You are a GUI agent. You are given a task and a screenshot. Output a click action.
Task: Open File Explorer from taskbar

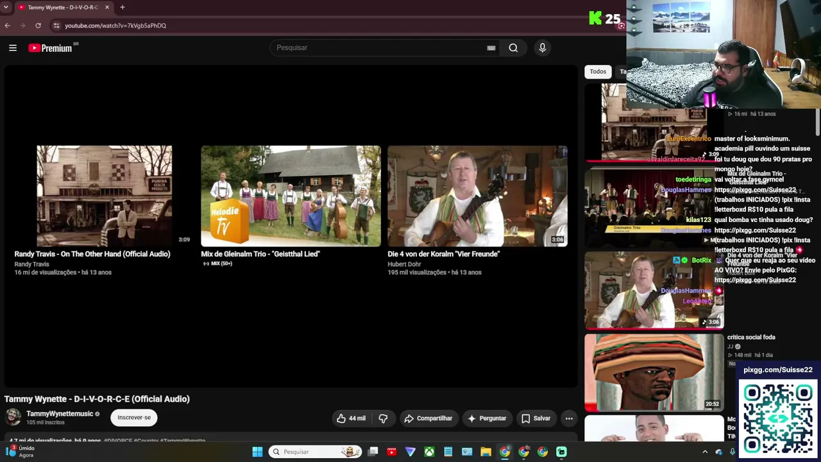pyautogui.click(x=486, y=452)
